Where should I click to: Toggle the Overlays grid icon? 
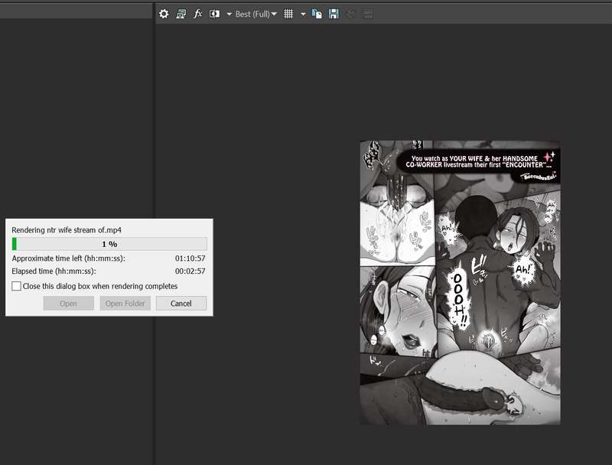288,14
